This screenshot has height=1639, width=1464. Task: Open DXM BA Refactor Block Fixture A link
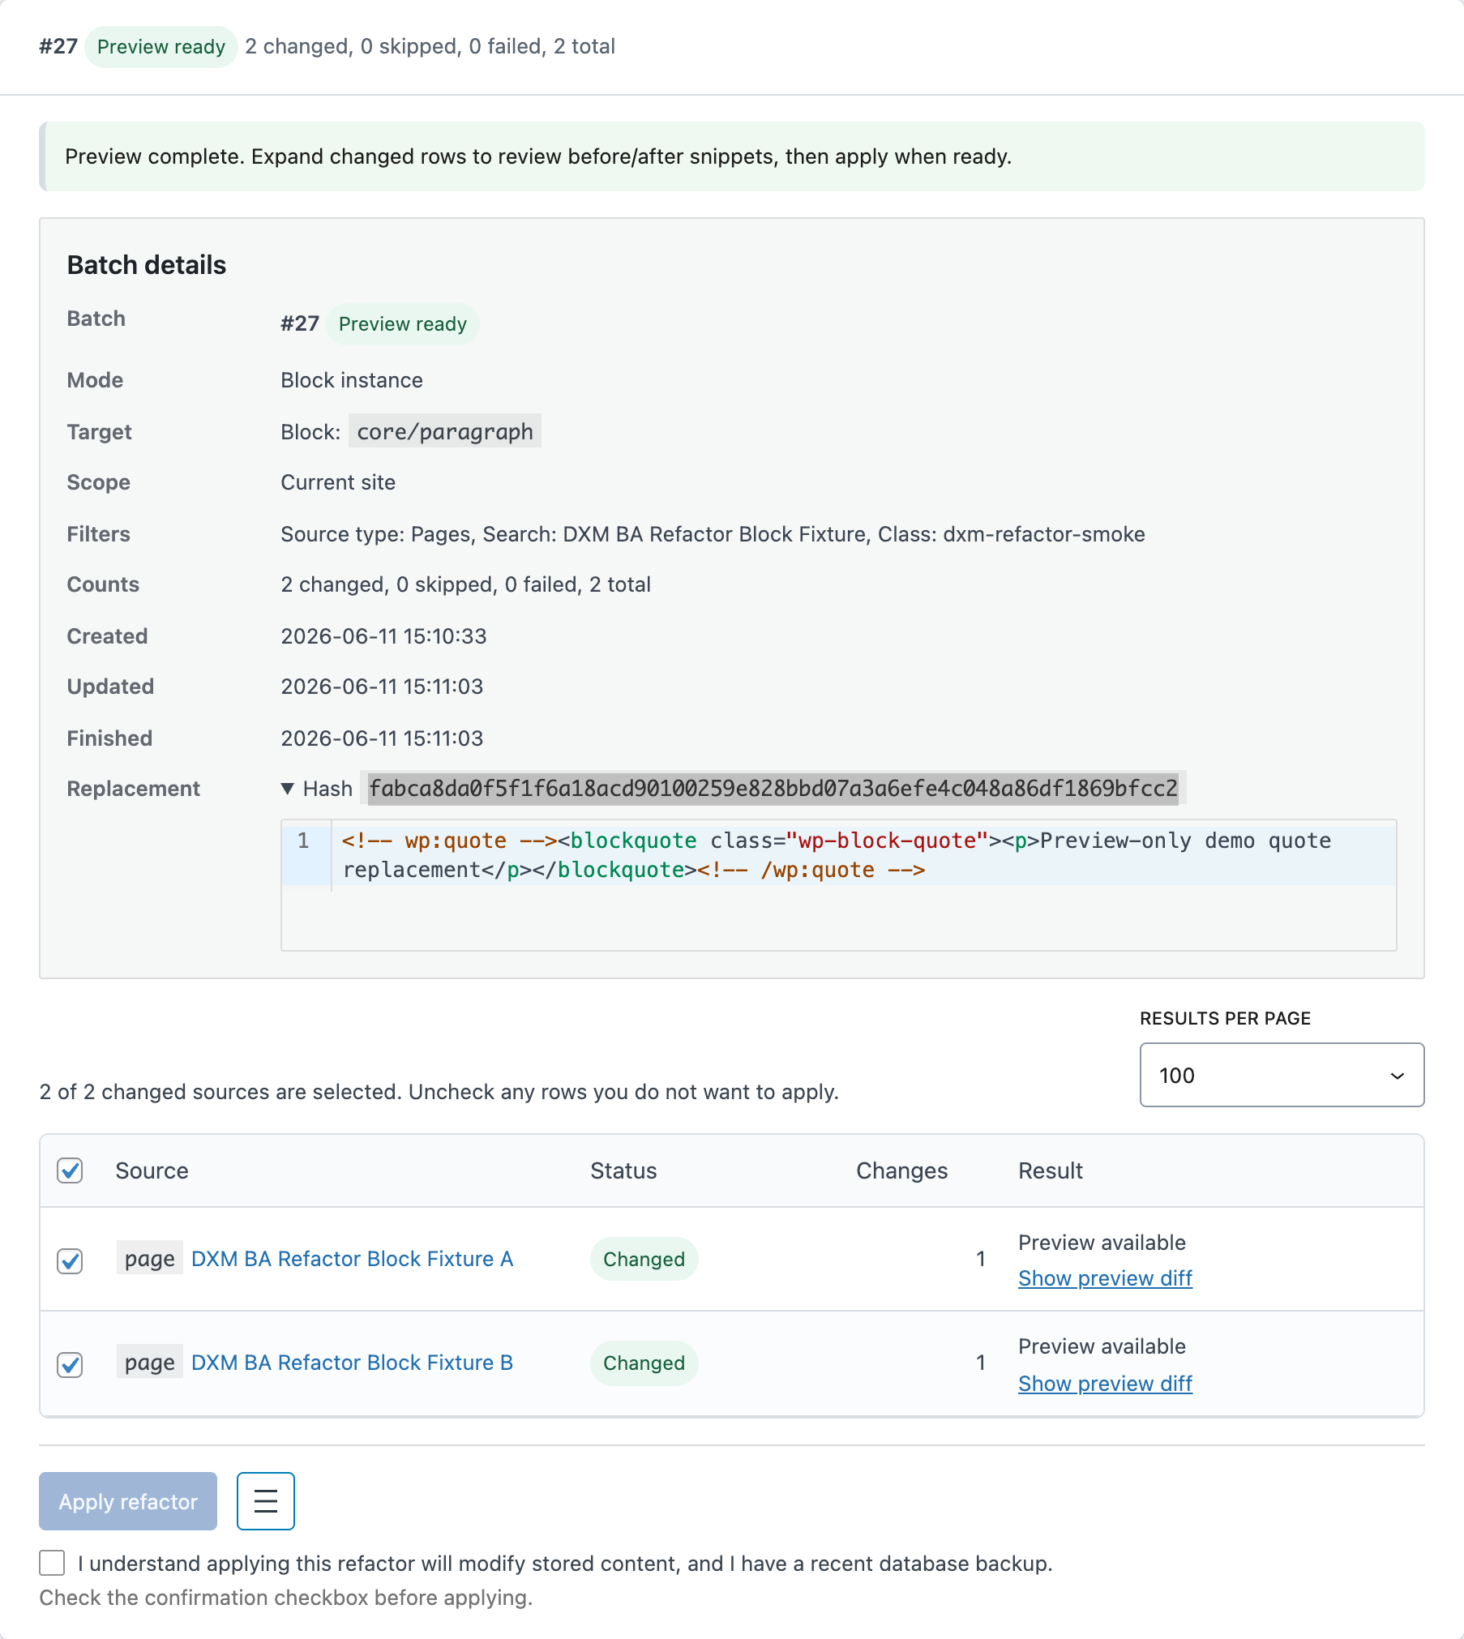point(353,1259)
